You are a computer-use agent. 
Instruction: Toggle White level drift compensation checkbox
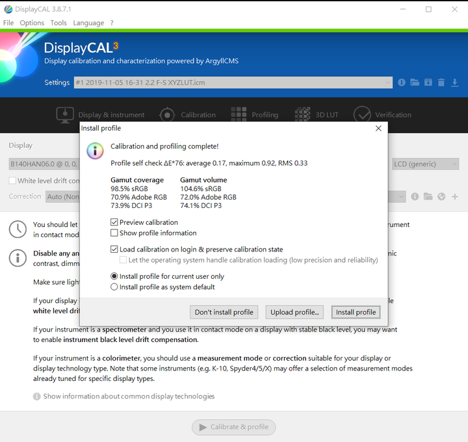click(x=12, y=181)
